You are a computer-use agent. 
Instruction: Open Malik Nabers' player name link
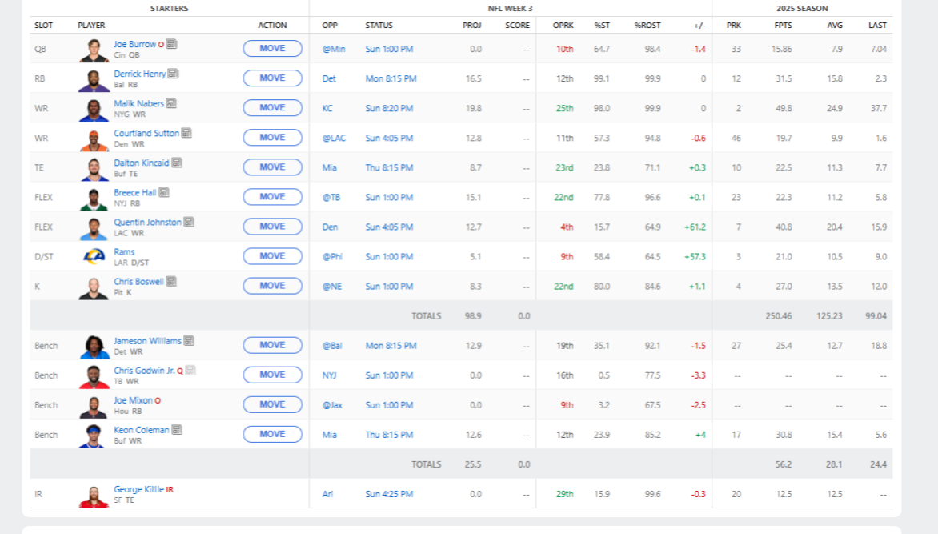pos(138,103)
